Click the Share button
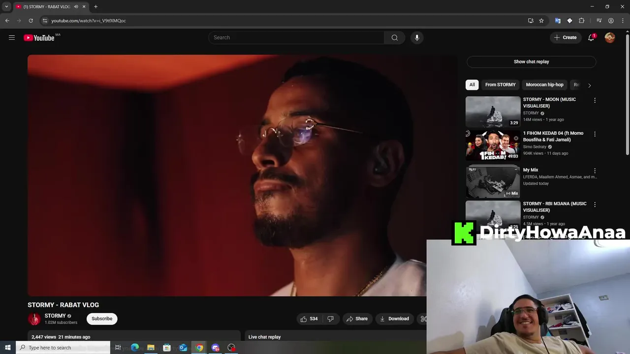 357,319
